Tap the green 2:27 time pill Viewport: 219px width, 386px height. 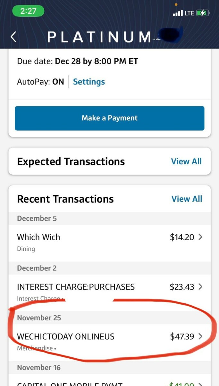(28, 11)
